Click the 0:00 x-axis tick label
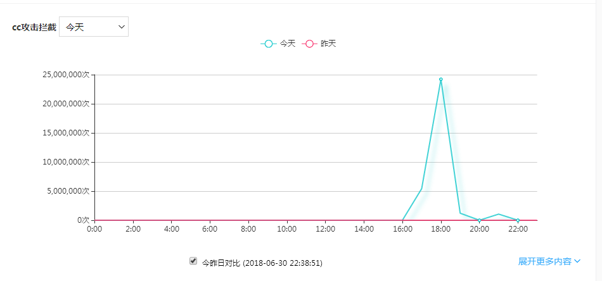This screenshot has width=602, height=281. [94, 229]
